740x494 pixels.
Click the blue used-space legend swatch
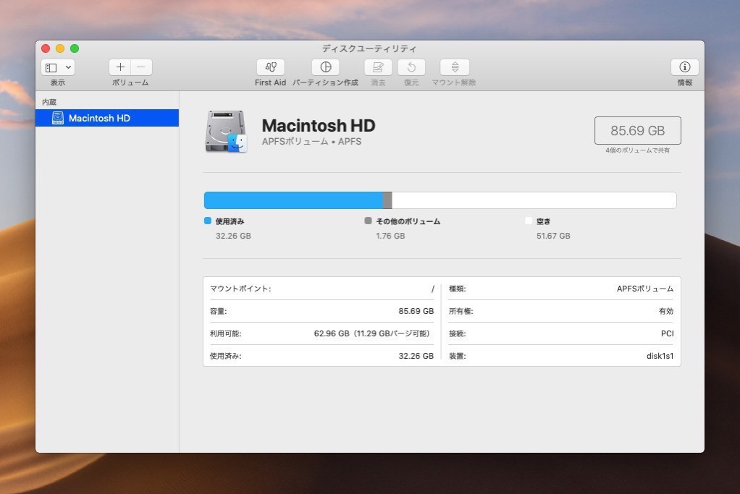tap(208, 221)
